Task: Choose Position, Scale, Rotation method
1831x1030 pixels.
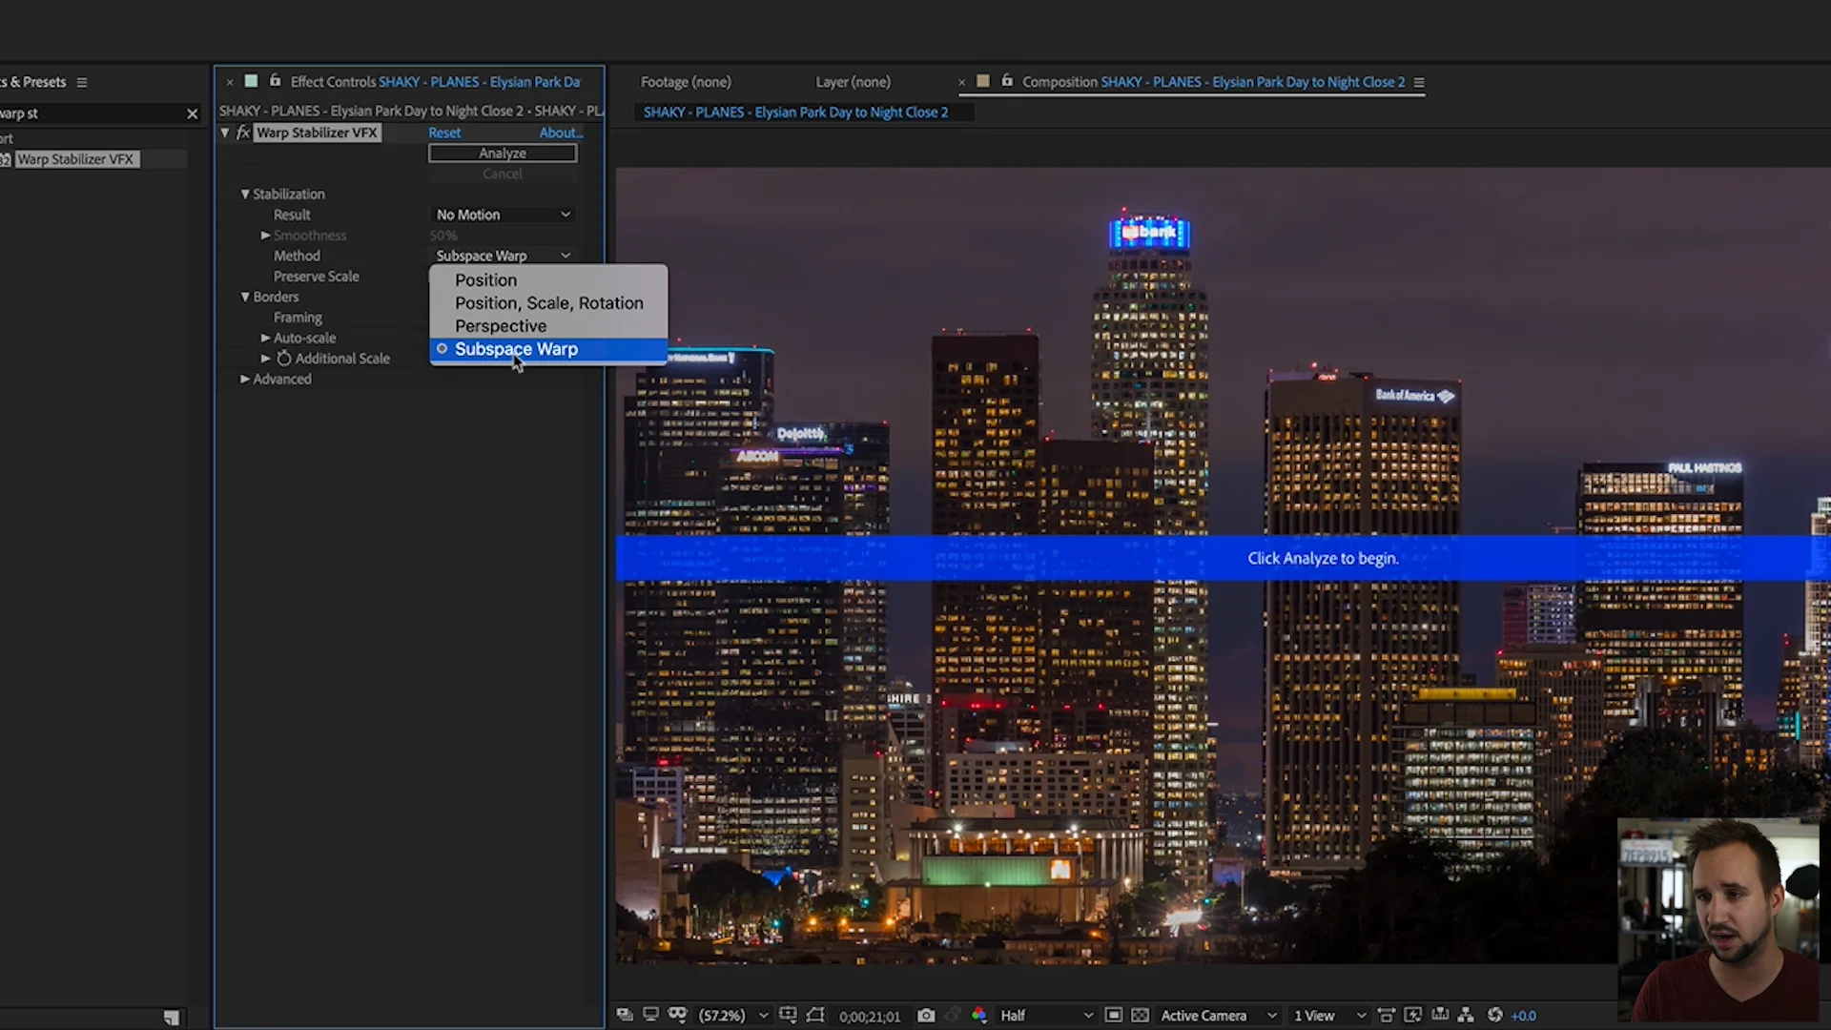Action: tap(548, 303)
